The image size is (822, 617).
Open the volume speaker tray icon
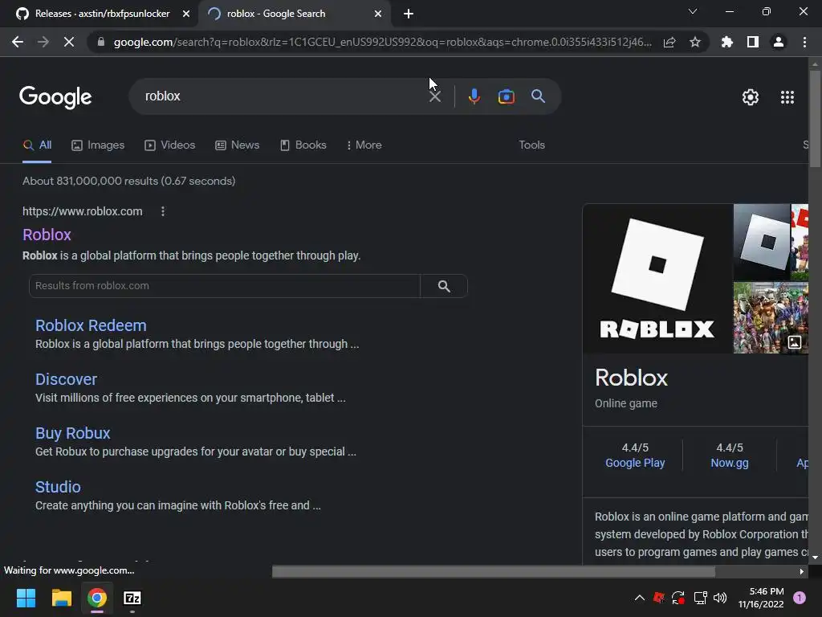[720, 598]
